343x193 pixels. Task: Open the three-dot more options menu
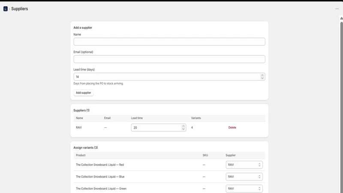tap(337, 9)
